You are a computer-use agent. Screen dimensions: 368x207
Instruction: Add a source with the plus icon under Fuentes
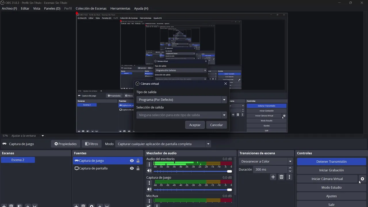(76, 206)
